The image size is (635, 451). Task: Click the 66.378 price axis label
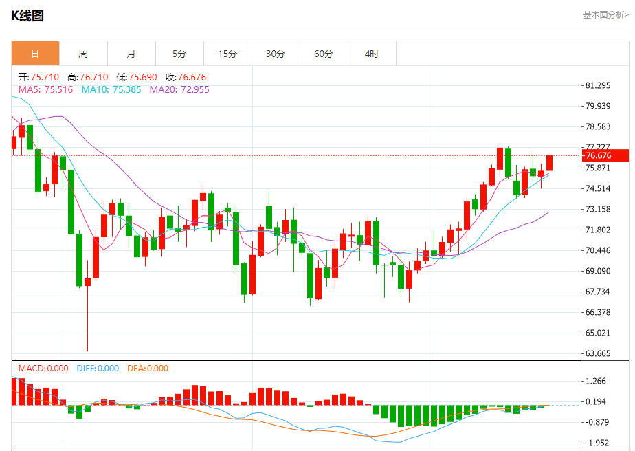tap(598, 312)
